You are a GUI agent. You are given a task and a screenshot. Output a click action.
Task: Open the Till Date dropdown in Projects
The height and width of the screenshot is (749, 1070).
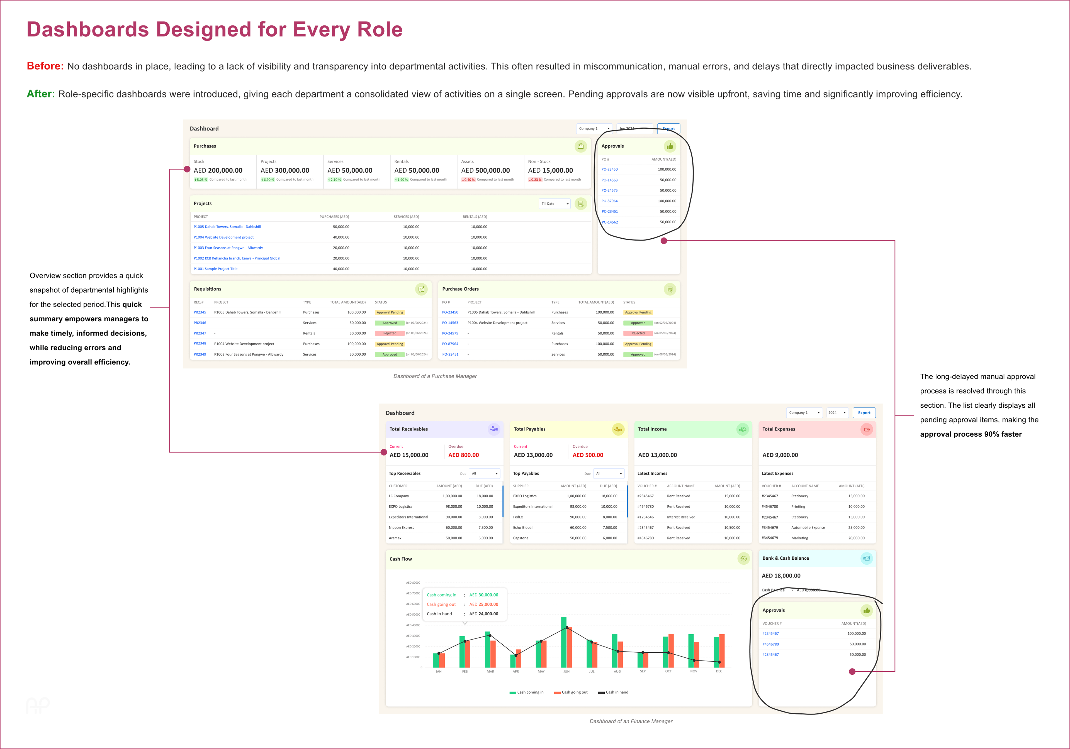pyautogui.click(x=555, y=204)
